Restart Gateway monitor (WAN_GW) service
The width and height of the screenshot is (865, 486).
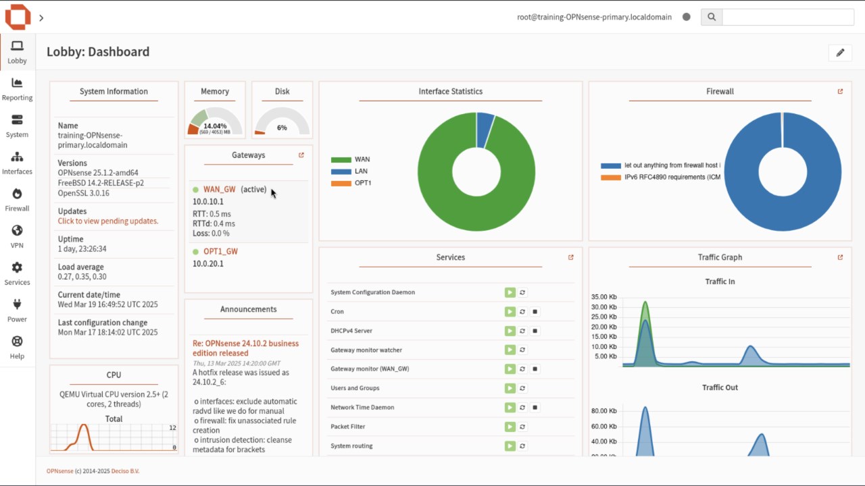pos(522,369)
